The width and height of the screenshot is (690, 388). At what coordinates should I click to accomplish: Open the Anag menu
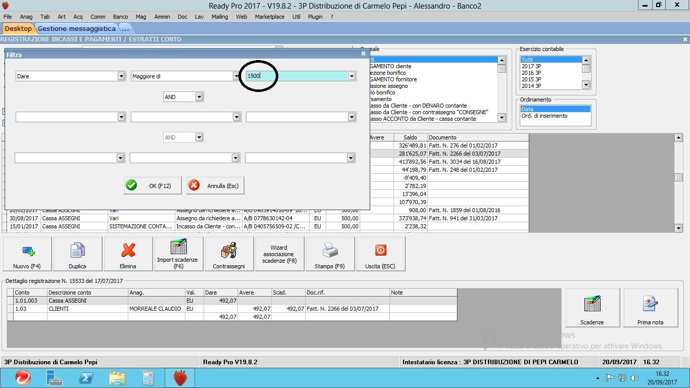26,17
